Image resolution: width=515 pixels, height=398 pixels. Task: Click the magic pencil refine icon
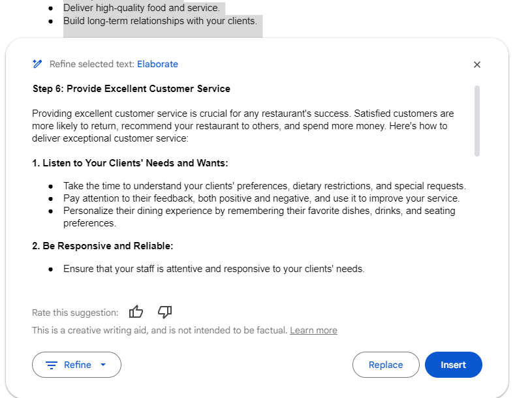point(37,64)
